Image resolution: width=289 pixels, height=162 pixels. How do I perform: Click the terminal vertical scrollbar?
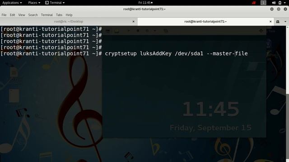click(288, 94)
